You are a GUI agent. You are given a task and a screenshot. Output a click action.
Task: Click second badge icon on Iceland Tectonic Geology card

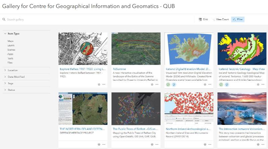tap(226, 84)
